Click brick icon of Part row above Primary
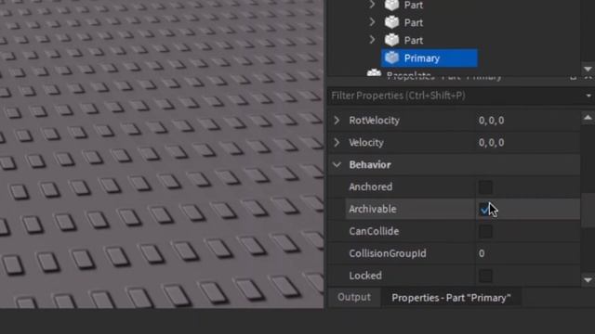 click(x=392, y=40)
